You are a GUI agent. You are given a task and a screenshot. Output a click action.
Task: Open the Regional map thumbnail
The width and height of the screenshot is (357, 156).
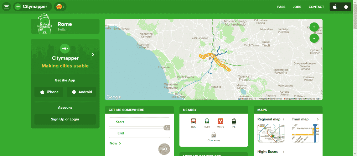pos(271,133)
